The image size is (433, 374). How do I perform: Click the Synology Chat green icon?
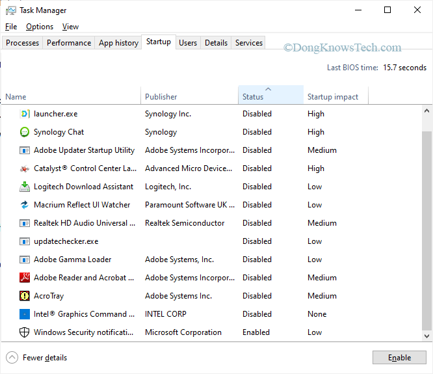[x=25, y=132]
